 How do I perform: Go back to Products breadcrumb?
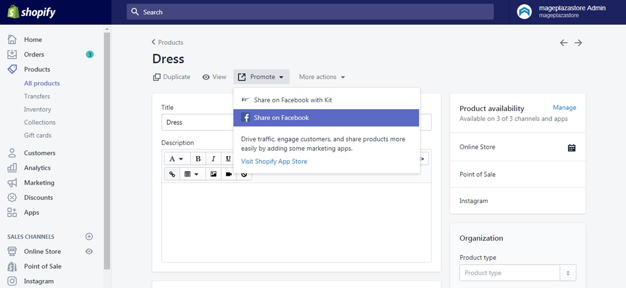(x=167, y=42)
